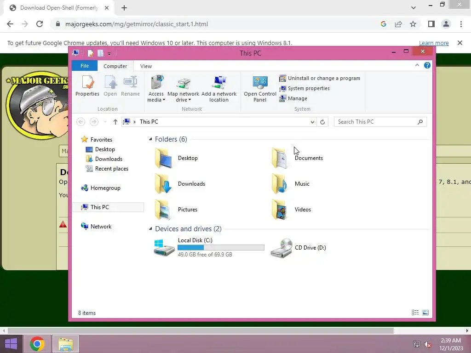
Task: Select Manage in the System group
Action: pyautogui.click(x=293, y=98)
